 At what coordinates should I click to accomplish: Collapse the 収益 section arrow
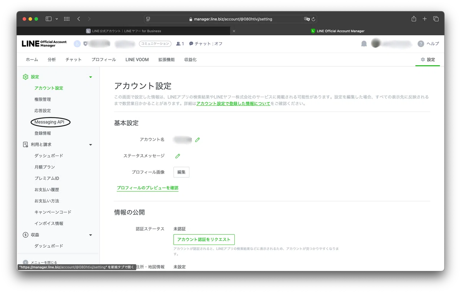91,235
